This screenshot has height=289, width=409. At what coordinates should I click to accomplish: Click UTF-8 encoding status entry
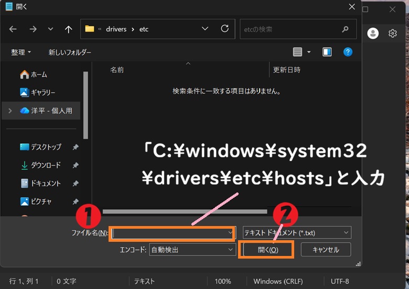click(x=340, y=281)
